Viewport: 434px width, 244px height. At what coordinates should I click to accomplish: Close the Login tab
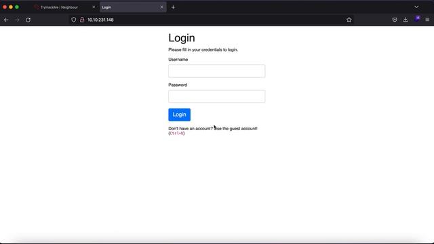click(x=161, y=7)
